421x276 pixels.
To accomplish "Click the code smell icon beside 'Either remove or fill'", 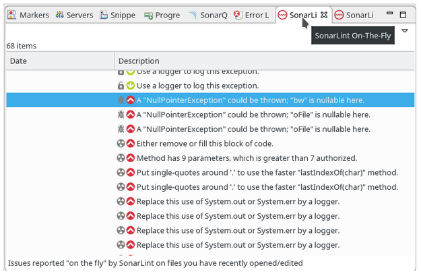I will [x=121, y=144].
